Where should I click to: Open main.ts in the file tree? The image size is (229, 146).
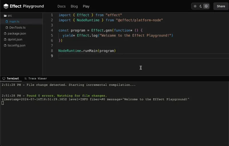(x=14, y=21)
